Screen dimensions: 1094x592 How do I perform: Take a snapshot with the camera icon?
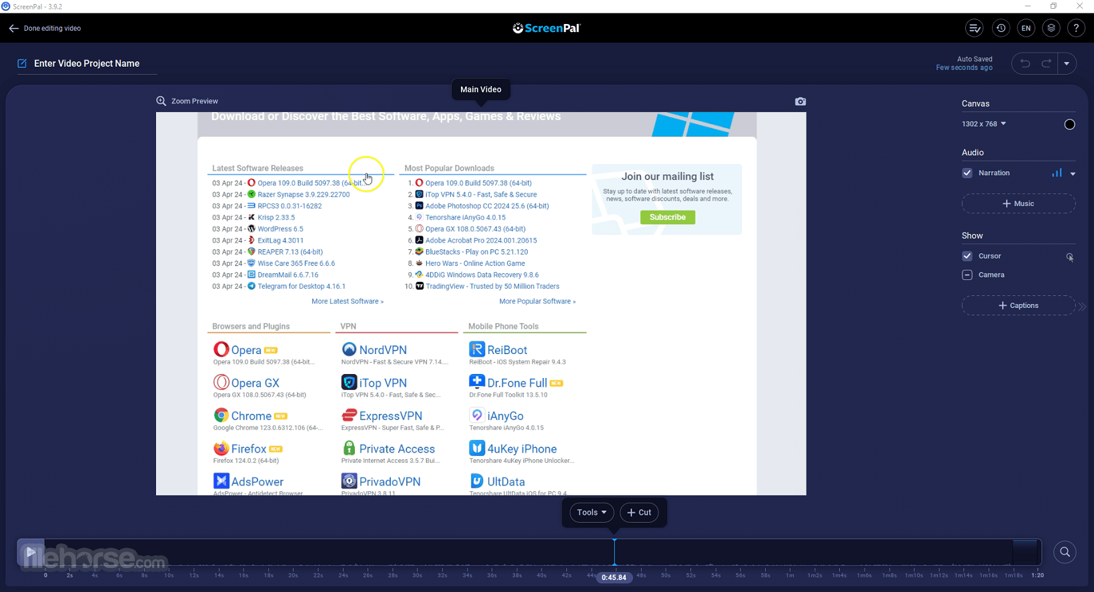tap(800, 101)
